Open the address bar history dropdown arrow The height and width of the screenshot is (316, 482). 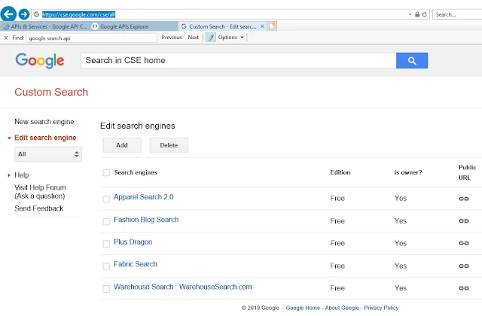pyautogui.click(x=410, y=14)
